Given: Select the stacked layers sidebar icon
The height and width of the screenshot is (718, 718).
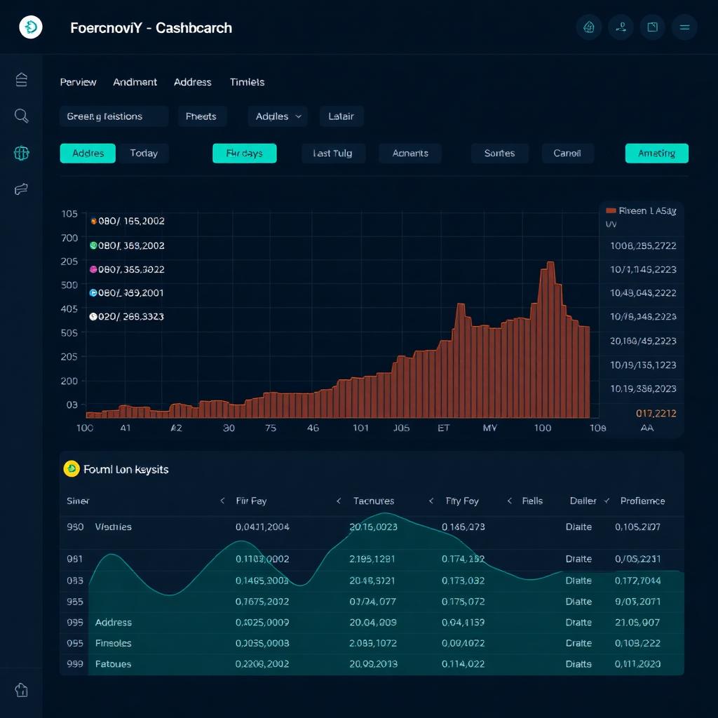Looking at the screenshot, I should coord(22,80).
